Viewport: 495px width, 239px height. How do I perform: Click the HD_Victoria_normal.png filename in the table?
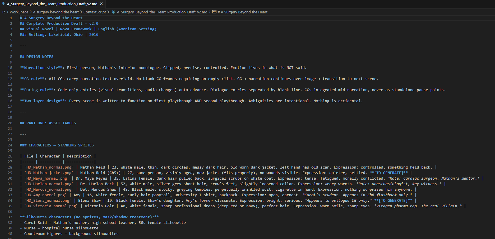51,206
